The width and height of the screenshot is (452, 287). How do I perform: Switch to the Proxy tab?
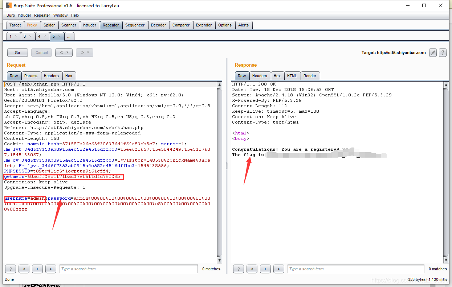32,25
